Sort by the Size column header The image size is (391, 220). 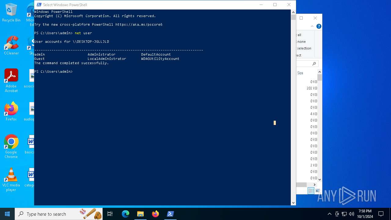pos(300,73)
